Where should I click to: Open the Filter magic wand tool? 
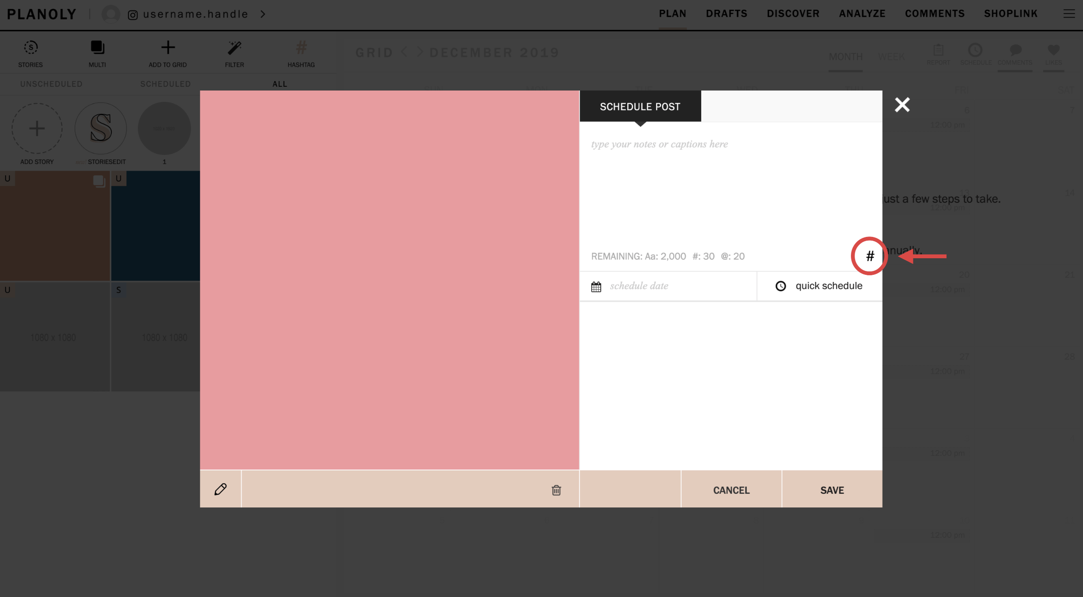234,48
